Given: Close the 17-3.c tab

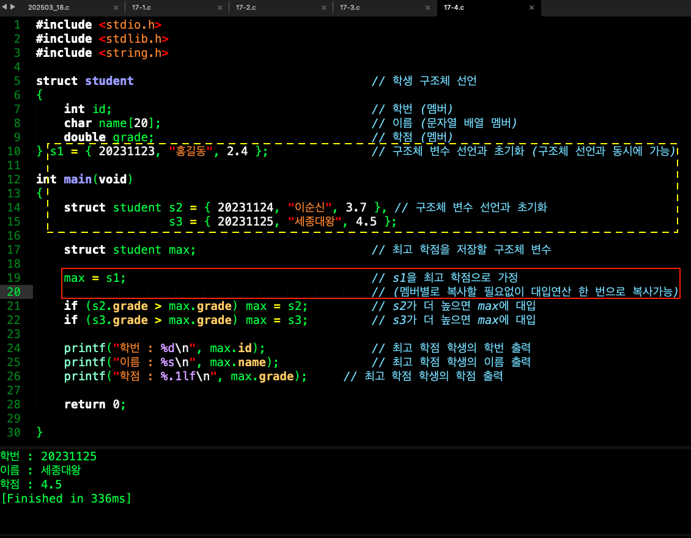Looking at the screenshot, I should [x=427, y=7].
